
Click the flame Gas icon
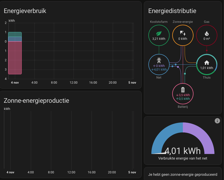pos(207,34)
